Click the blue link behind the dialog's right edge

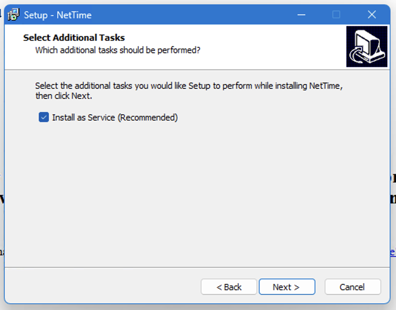[393, 252]
